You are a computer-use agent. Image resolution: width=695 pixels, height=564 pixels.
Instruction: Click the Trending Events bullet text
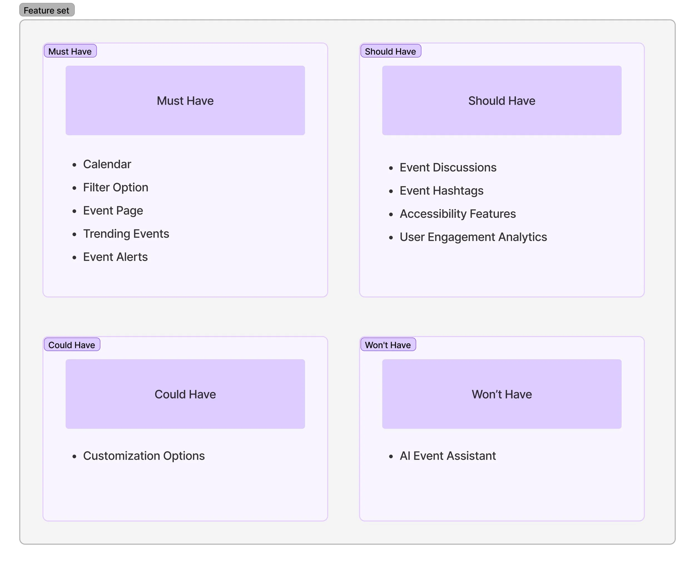(126, 234)
